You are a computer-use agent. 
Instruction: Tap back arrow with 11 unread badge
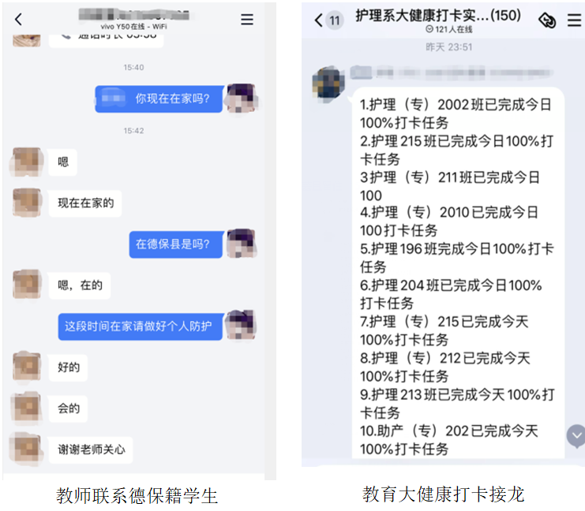(328, 21)
